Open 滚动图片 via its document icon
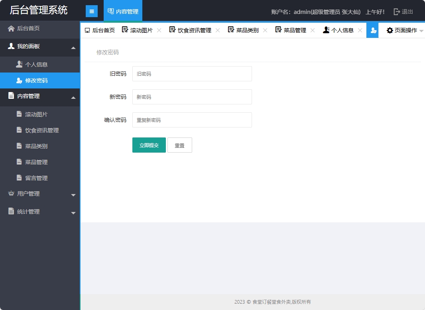Image resolution: width=425 pixels, height=310 pixels. point(19,114)
